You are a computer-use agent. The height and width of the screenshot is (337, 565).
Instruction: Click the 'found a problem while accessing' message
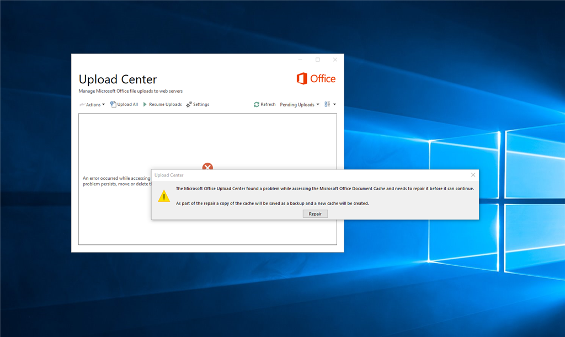pos(325,189)
